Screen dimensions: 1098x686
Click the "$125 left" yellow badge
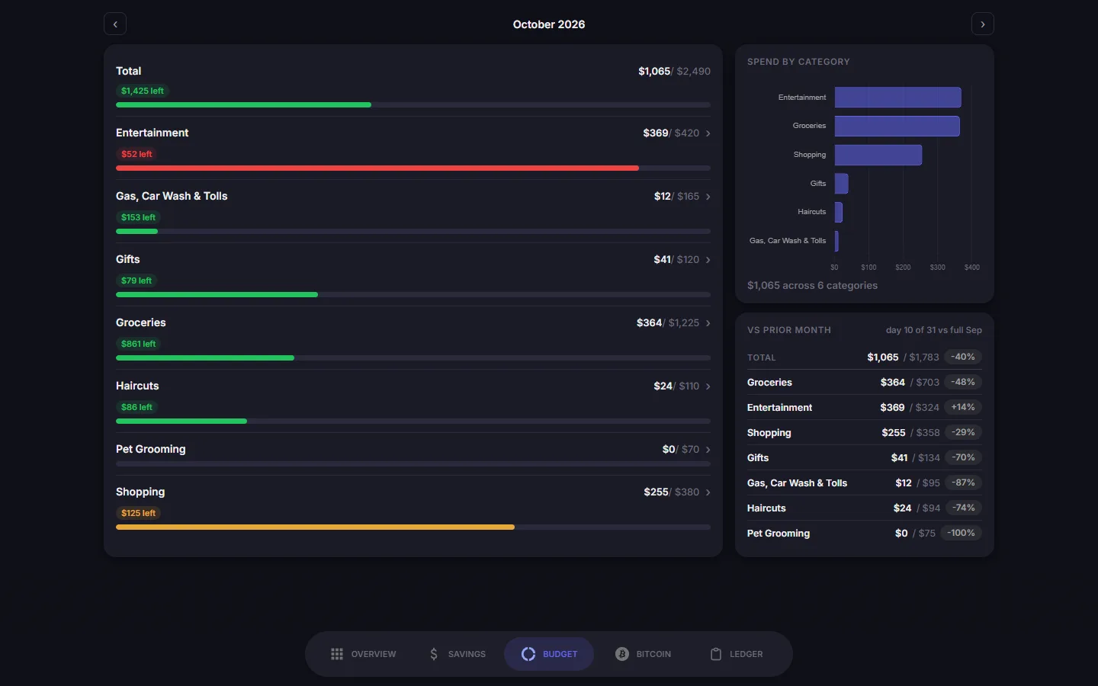click(x=138, y=513)
